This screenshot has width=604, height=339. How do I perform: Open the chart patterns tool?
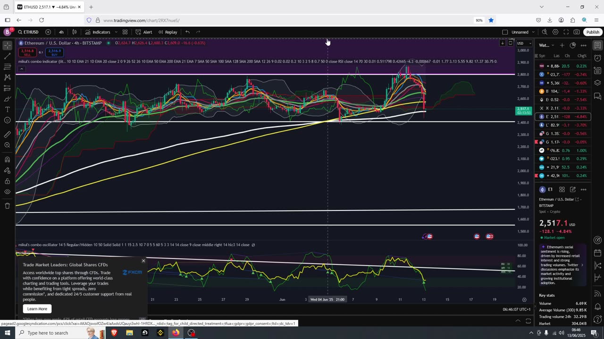coord(7,77)
